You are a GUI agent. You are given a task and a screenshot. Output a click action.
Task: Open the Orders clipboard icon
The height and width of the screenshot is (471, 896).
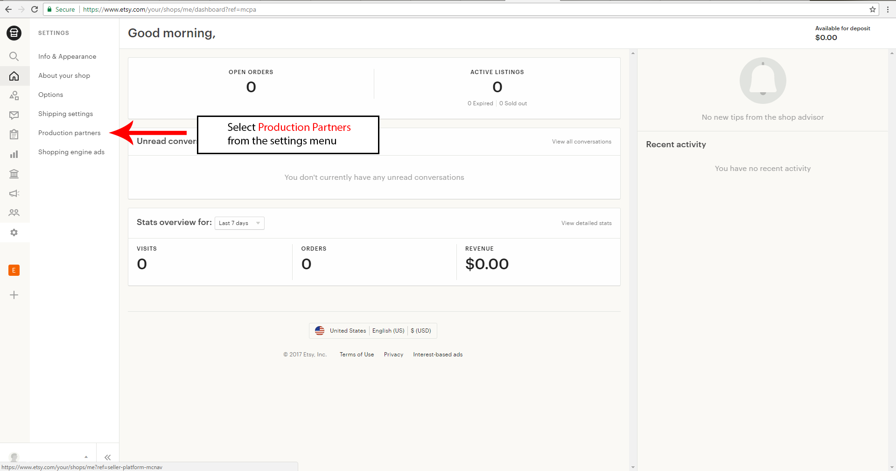click(14, 135)
